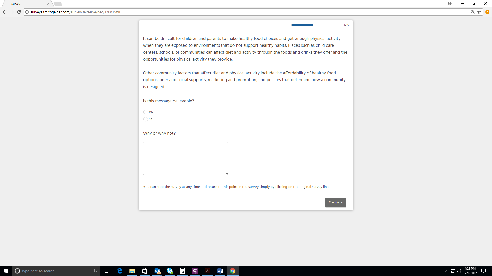Select Yes for message believable
This screenshot has width=492, height=276.
146,112
